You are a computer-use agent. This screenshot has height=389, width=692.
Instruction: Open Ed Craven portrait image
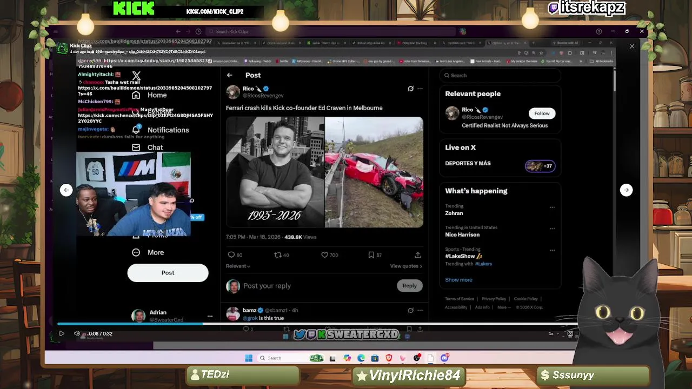click(275, 172)
